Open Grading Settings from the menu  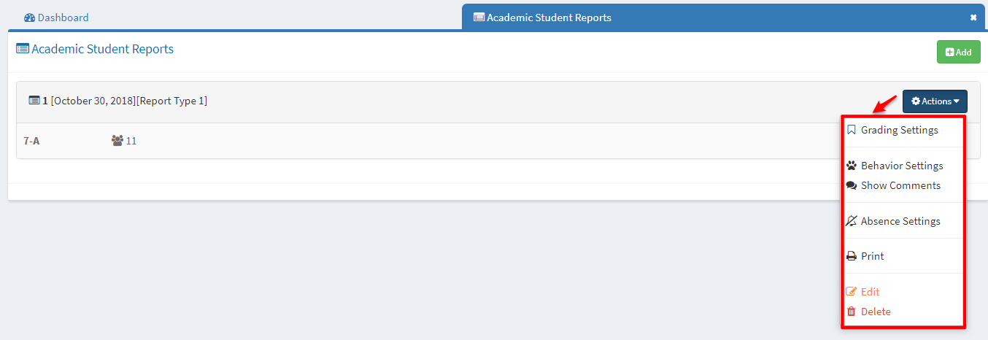(x=899, y=131)
